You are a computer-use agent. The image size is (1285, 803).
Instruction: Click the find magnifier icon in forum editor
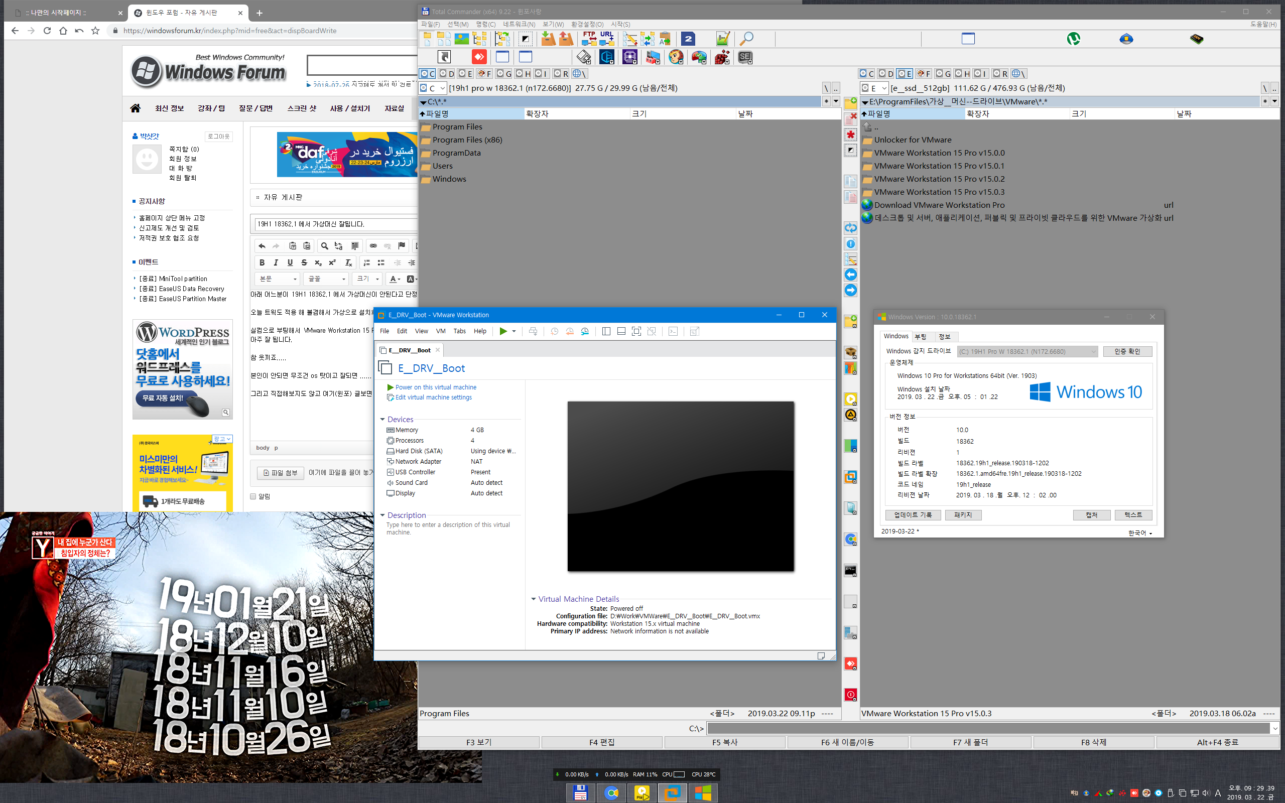tap(324, 246)
